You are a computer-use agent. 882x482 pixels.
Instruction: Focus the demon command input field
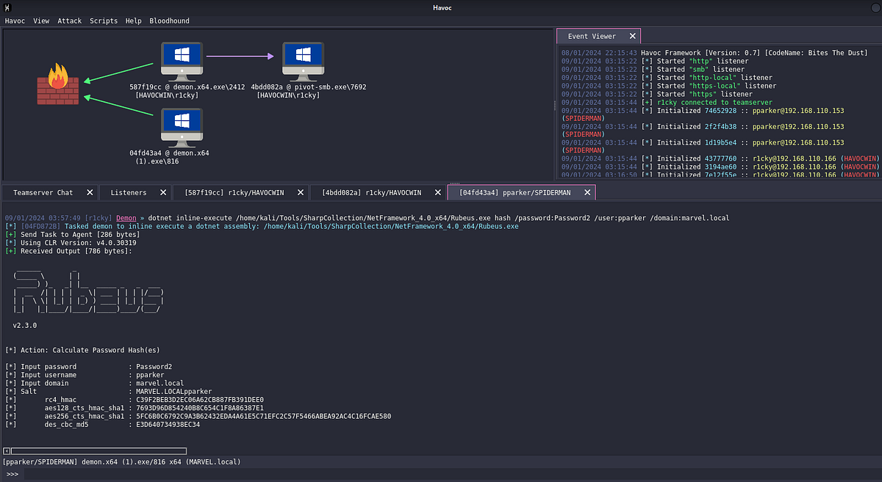pyautogui.click(x=441, y=474)
